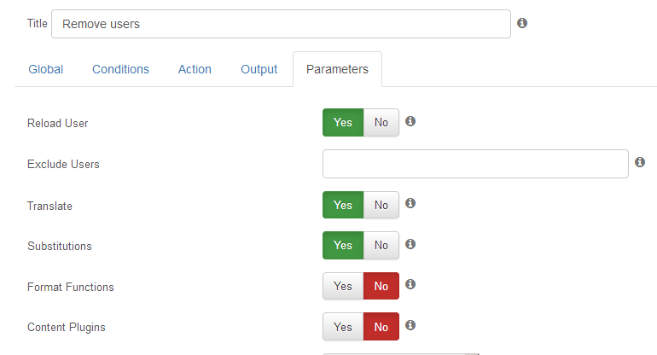657x355 pixels.
Task: Click the info icon beside Title field
Action: [521, 23]
